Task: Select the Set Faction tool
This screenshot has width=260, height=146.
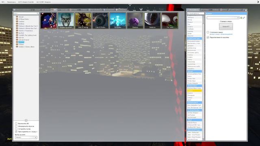Action: (195, 115)
